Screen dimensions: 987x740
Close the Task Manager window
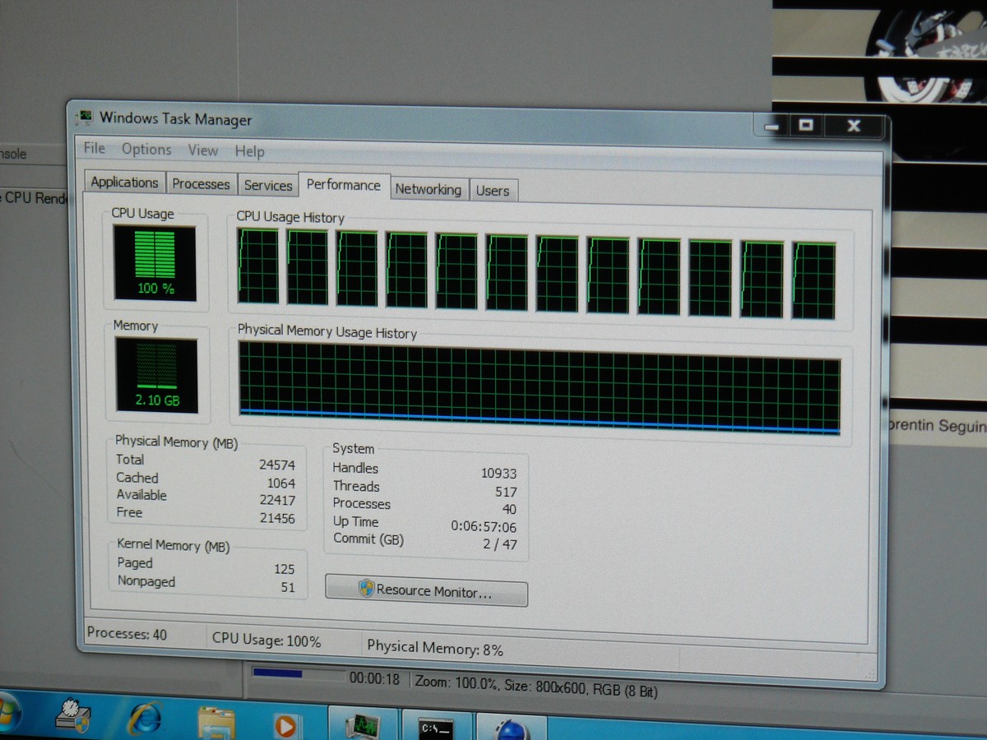pos(854,126)
